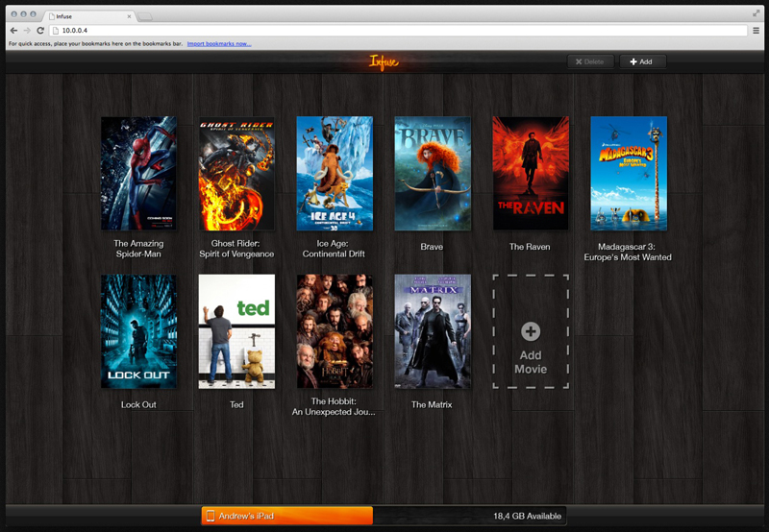Click the Andrew's iPad device bar
Viewport: 769px width, 532px height.
click(x=286, y=516)
